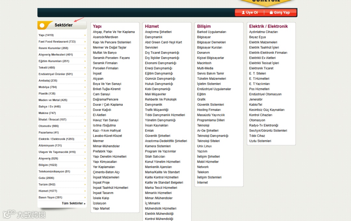
Task: Expand arrow next to Tekstil (480)
Action: [x=85, y=68]
